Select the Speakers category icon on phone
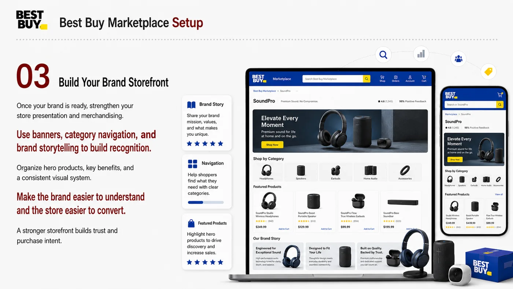Screen dimensions: 513x289 pyautogui.click(x=462, y=180)
